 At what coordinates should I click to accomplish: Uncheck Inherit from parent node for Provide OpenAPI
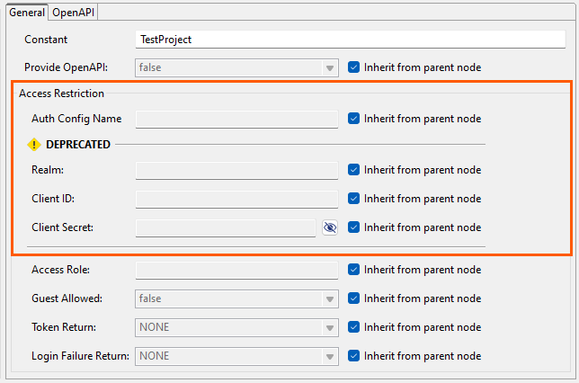[x=353, y=67]
